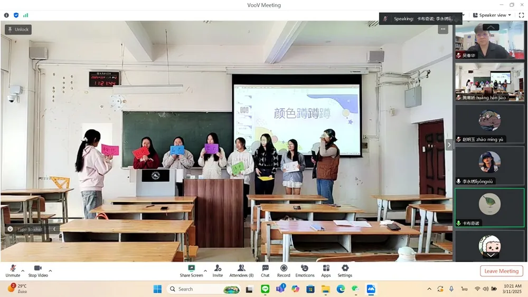This screenshot has height=297, width=528.
Task: Stop Video camera toggle
Action: (x=38, y=271)
